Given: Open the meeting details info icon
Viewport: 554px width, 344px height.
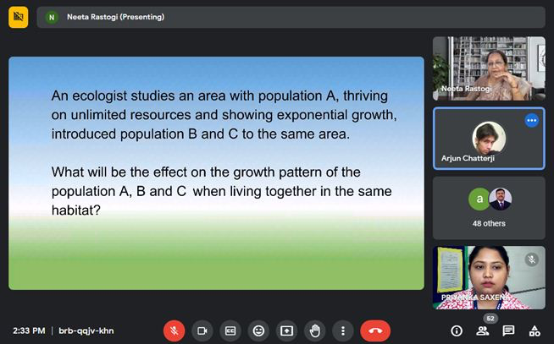Looking at the screenshot, I should [457, 330].
